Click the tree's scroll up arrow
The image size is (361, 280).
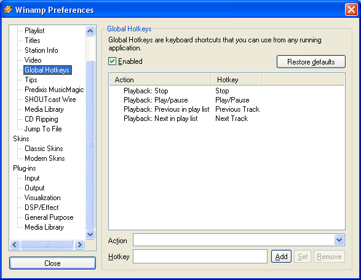[90, 31]
